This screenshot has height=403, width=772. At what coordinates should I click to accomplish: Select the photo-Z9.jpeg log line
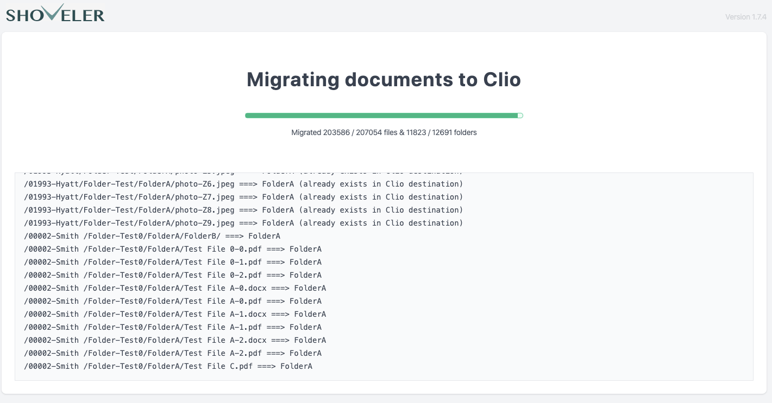(243, 223)
